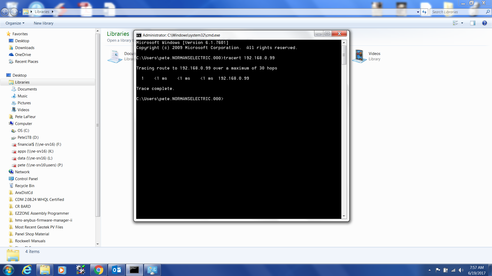Open Internet Explorer from the taskbar

click(x=27, y=270)
